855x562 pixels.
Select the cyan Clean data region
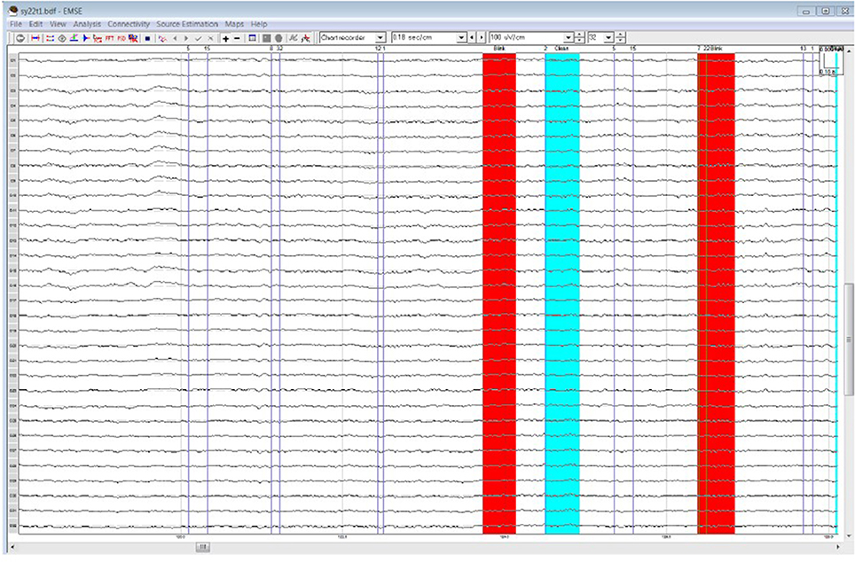562,293
